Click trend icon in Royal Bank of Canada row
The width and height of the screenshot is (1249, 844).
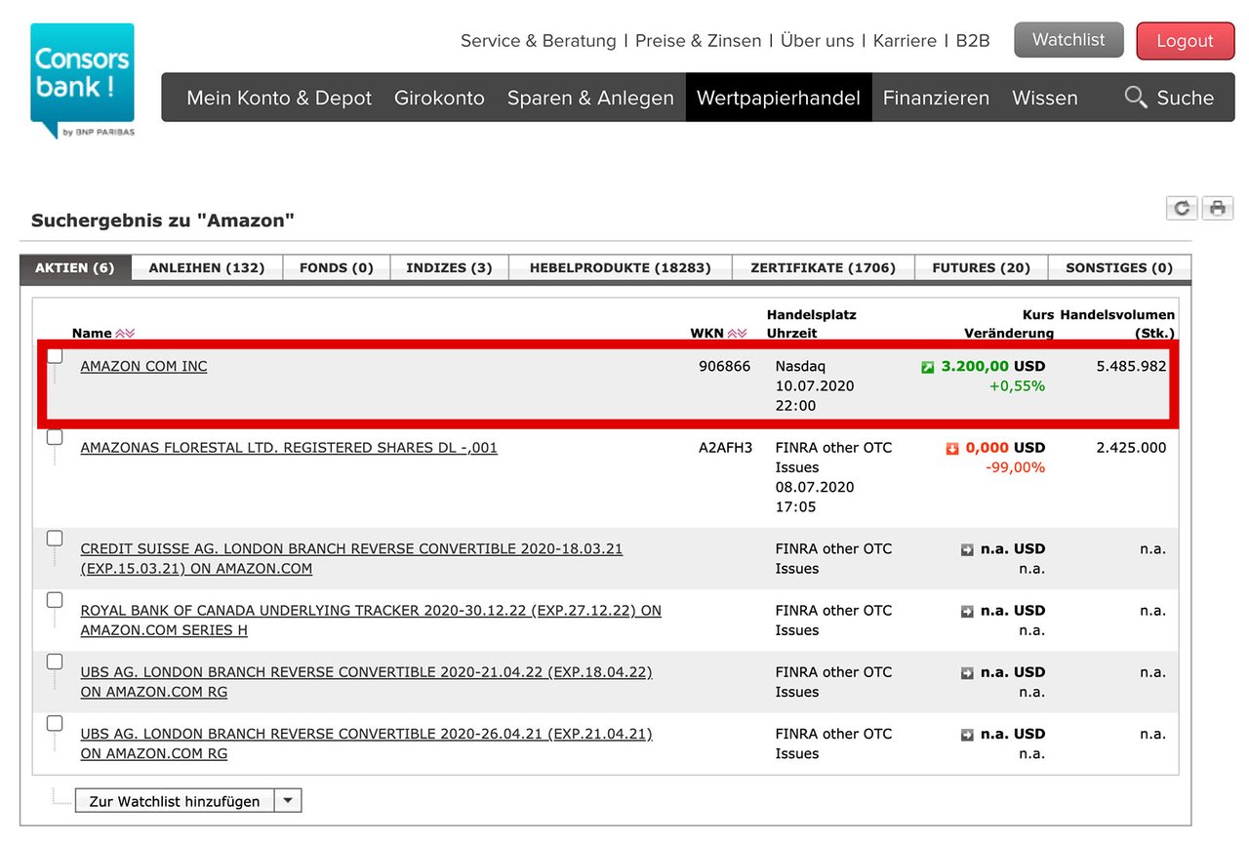pyautogui.click(x=967, y=612)
